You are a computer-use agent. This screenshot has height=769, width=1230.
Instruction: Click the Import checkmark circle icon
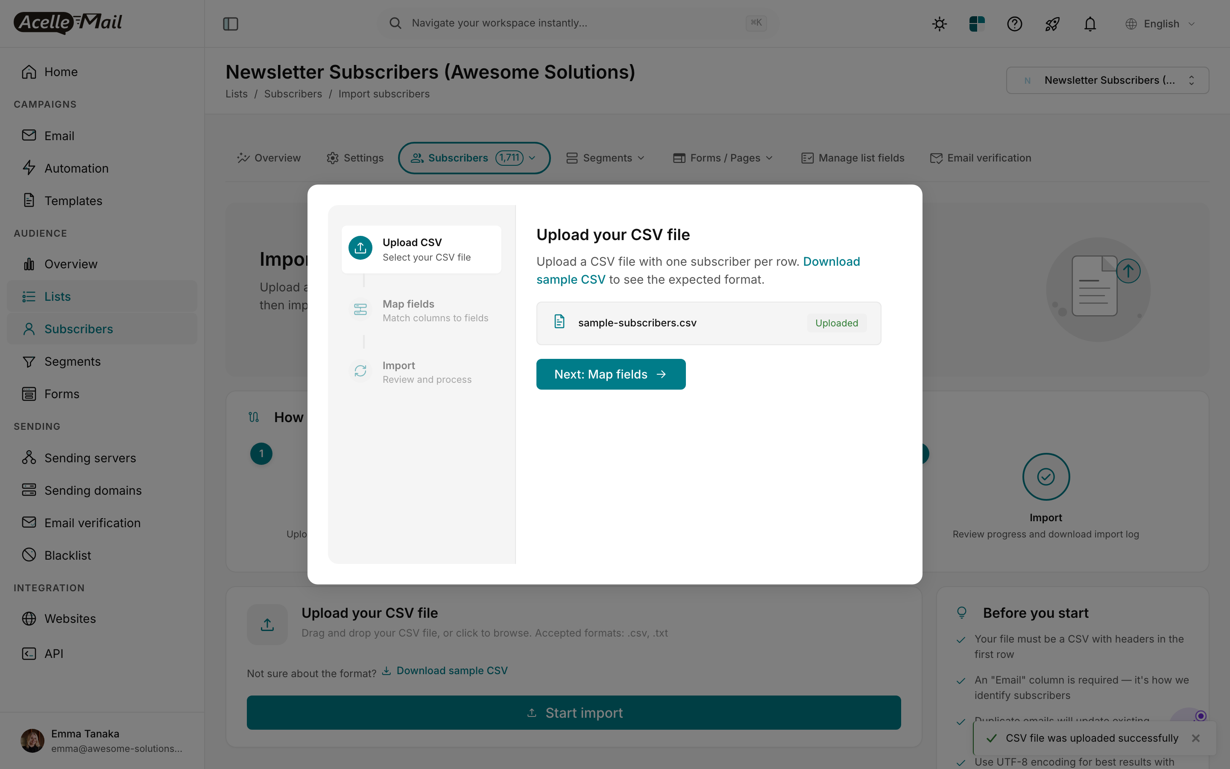pos(1045,476)
